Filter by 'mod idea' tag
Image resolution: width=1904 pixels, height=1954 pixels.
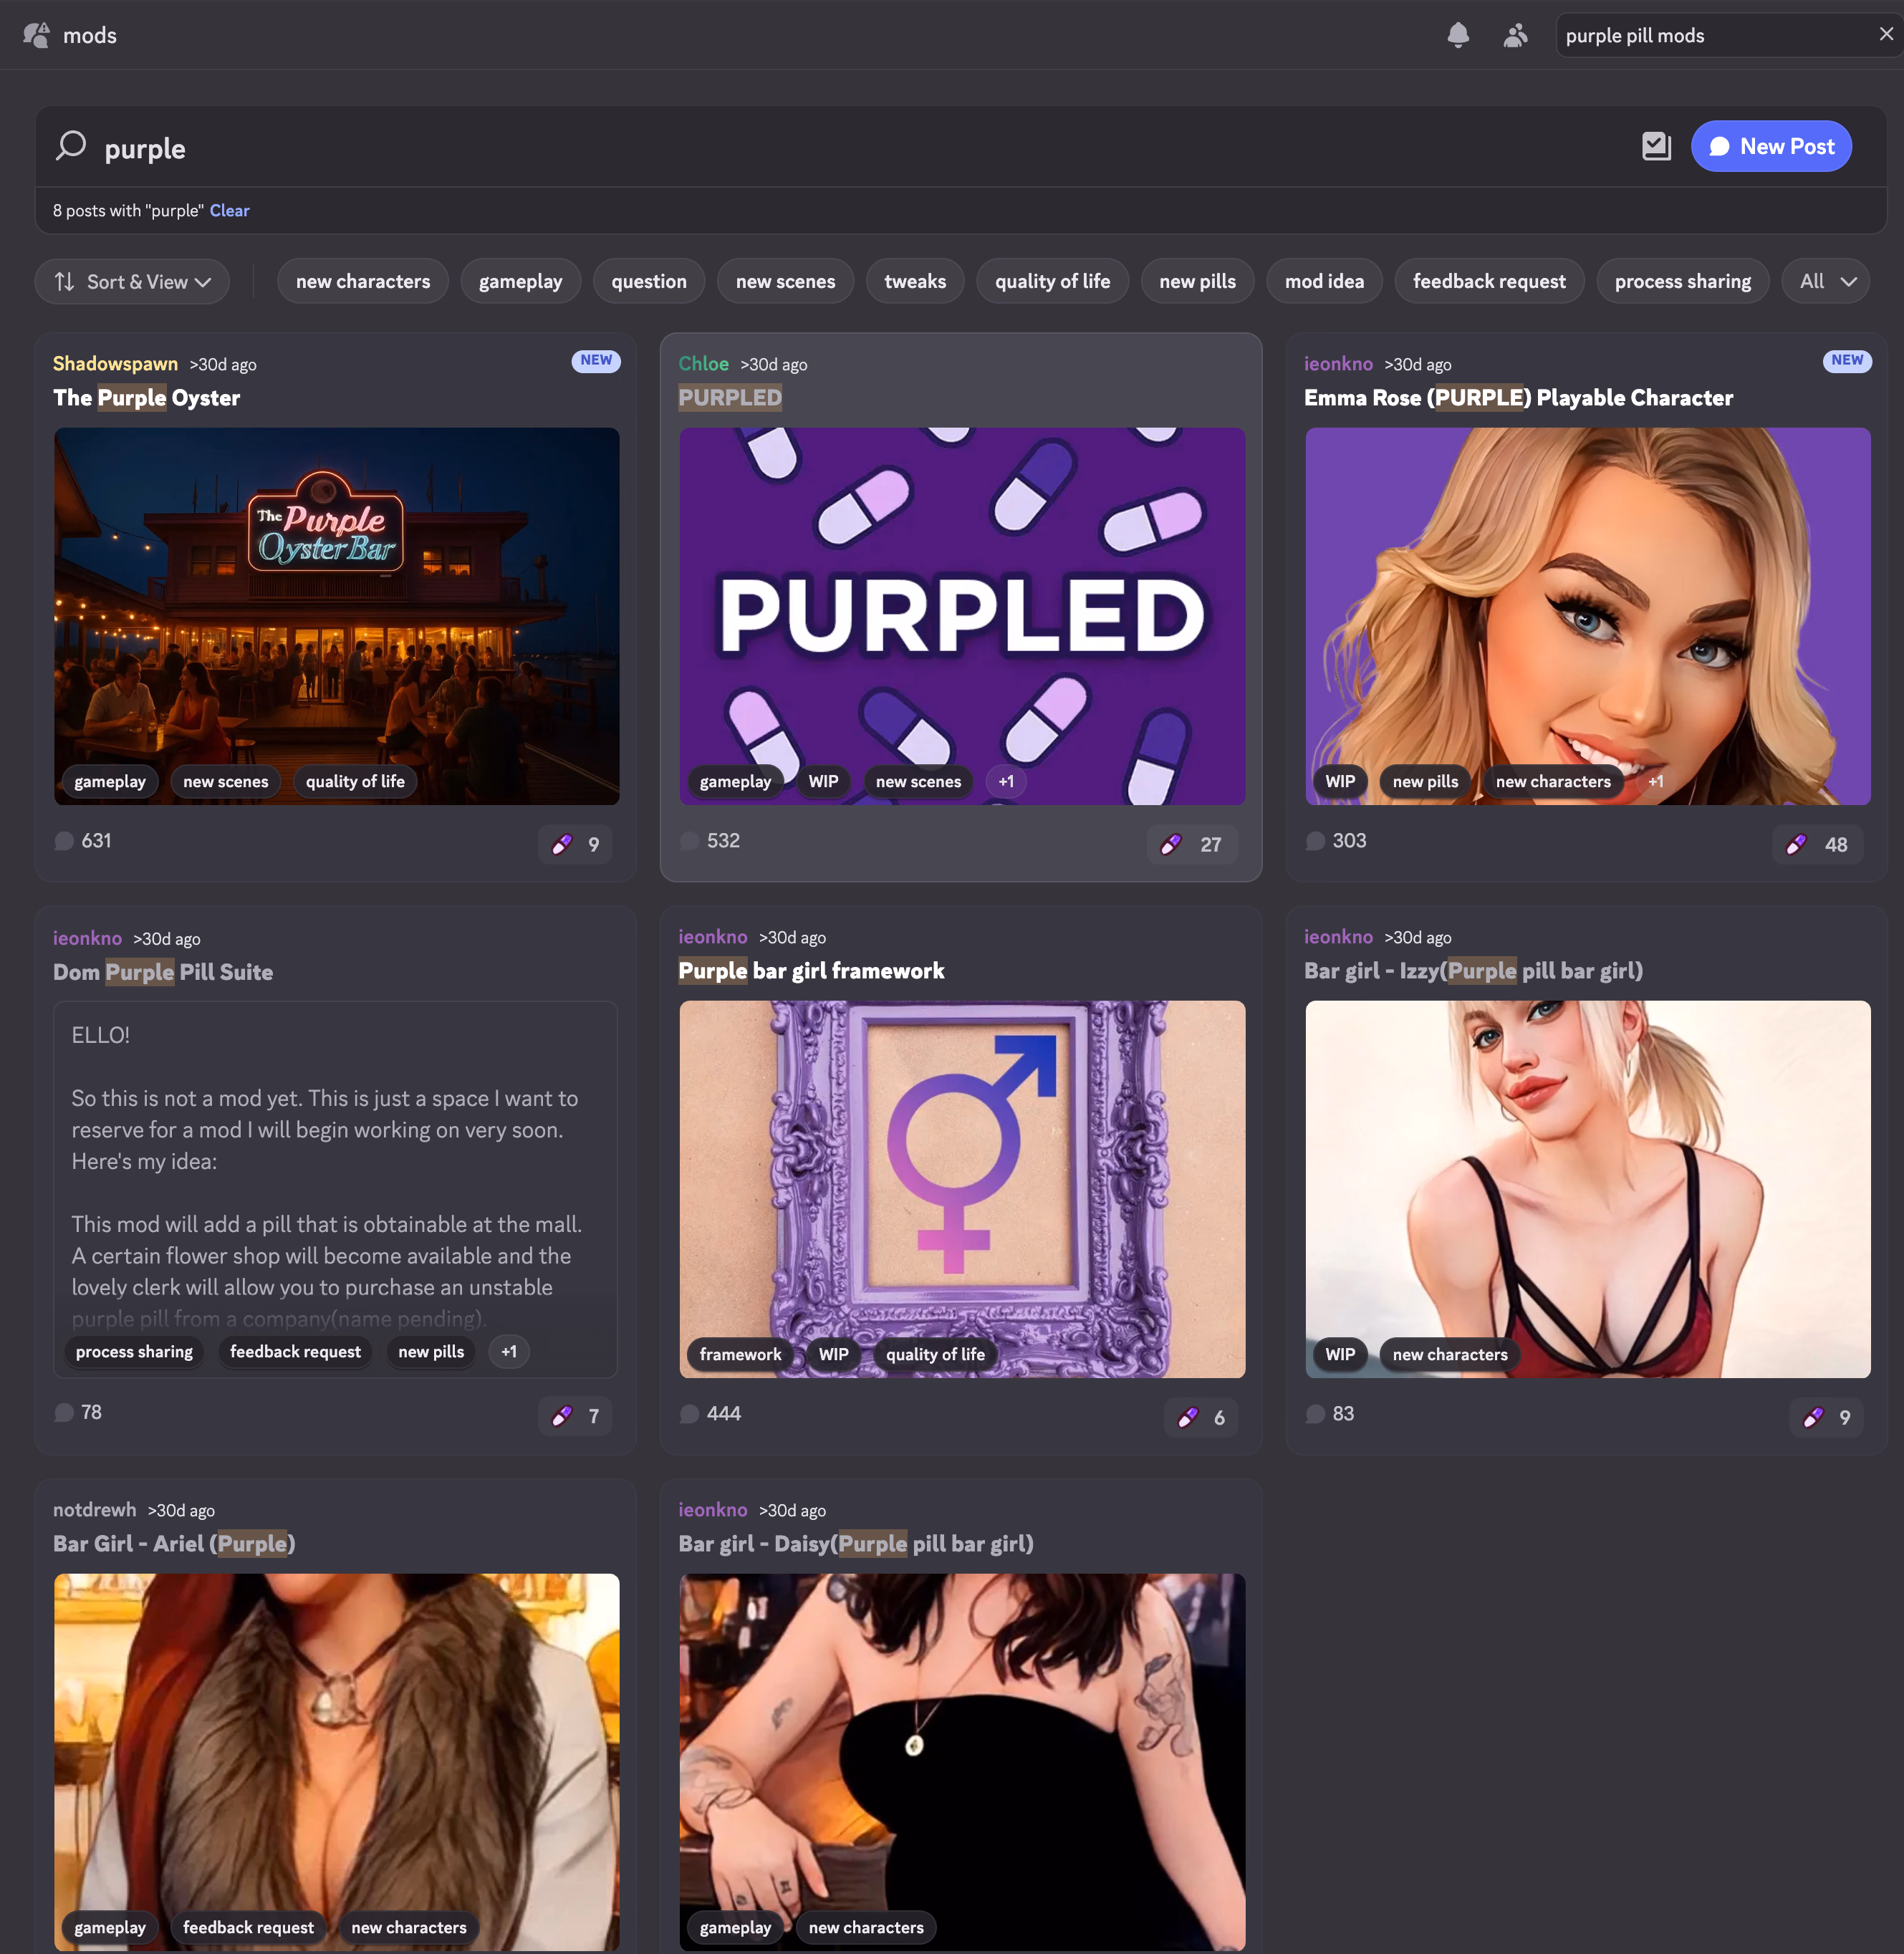pos(1324,282)
